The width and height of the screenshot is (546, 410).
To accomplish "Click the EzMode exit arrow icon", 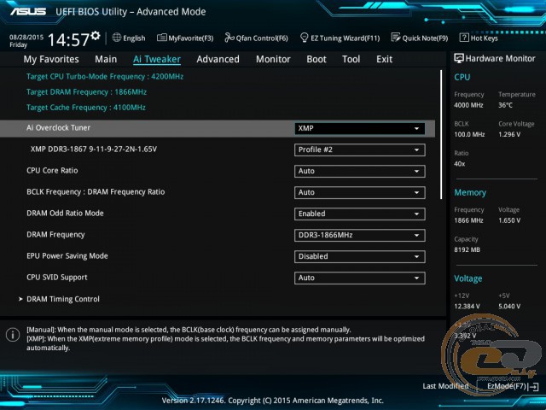I will (533, 387).
